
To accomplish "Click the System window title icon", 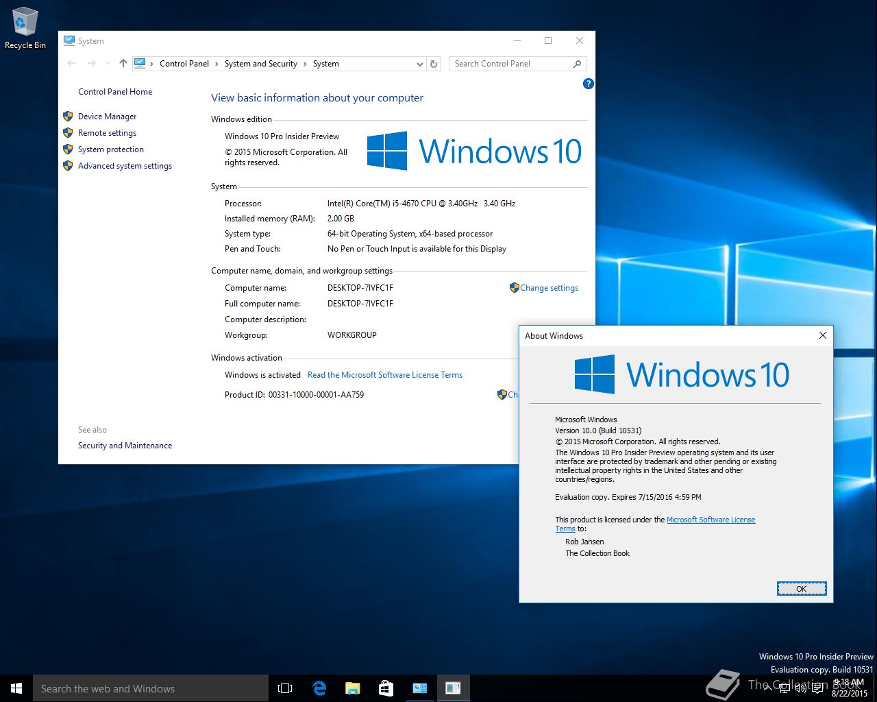I will (69, 40).
